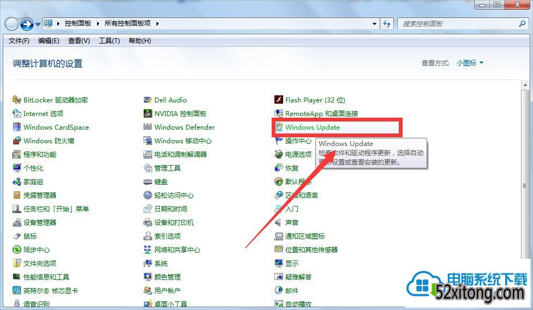533x310 pixels.
Task: Click the Forward navigation arrow button
Action: pyautogui.click(x=27, y=24)
